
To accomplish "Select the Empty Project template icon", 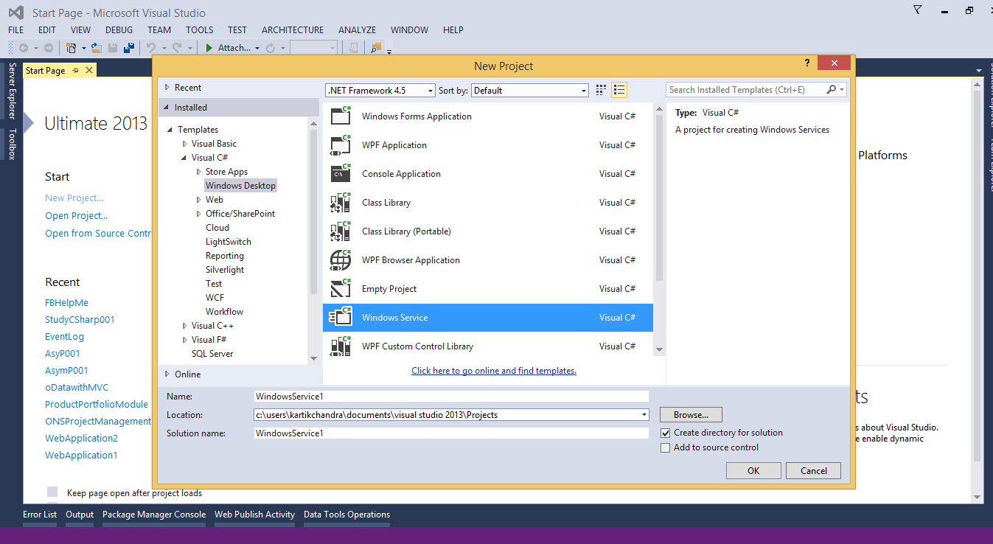I will (x=341, y=288).
